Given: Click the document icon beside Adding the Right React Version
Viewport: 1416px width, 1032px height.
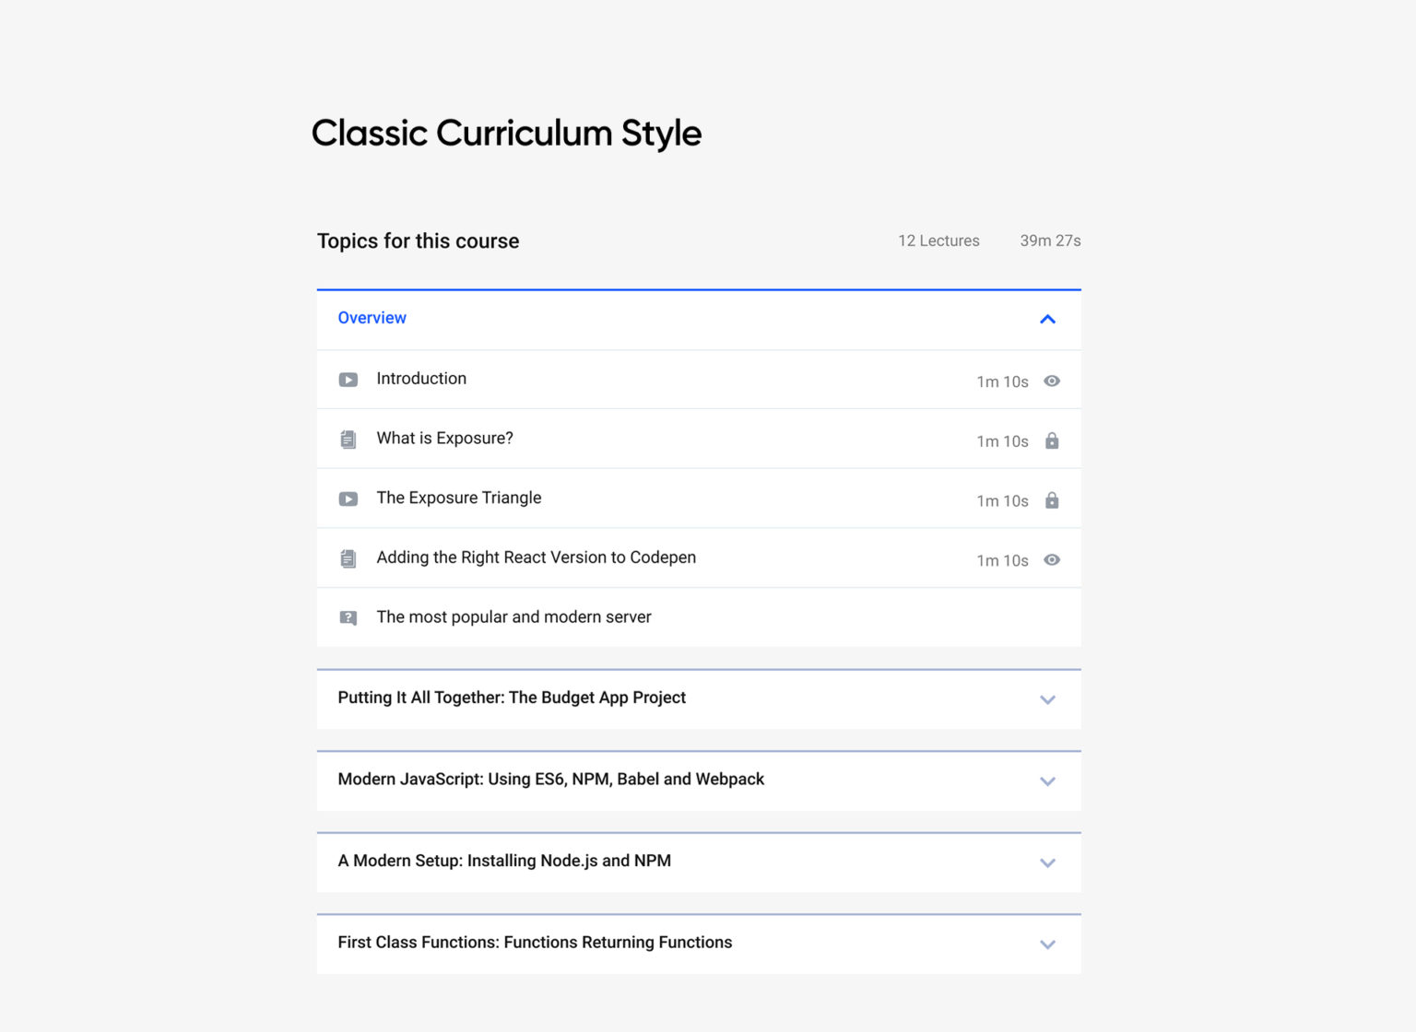Looking at the screenshot, I should pos(348,557).
